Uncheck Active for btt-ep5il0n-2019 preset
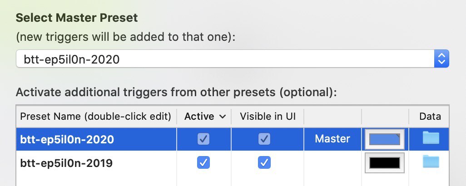The height and width of the screenshot is (186, 466). (203, 162)
